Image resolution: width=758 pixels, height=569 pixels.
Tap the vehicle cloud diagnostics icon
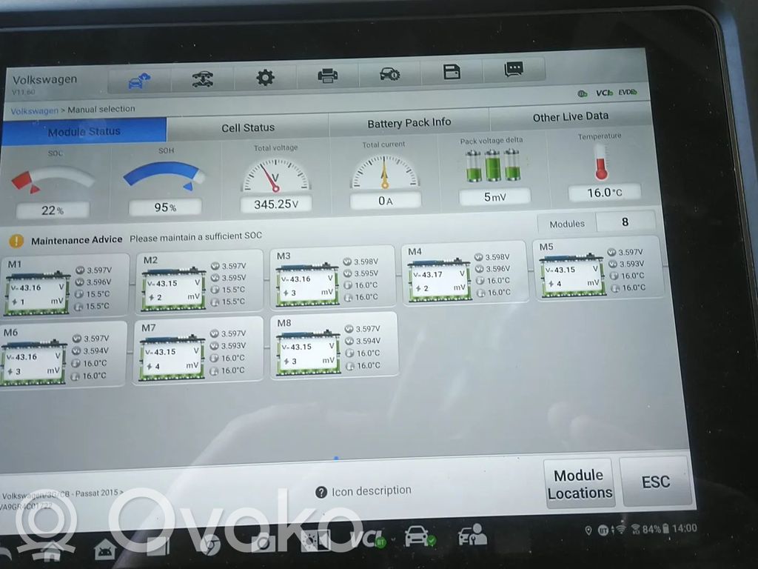[139, 80]
